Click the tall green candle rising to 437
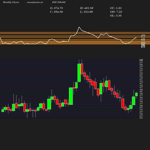150x150 pixels. point(71,96)
